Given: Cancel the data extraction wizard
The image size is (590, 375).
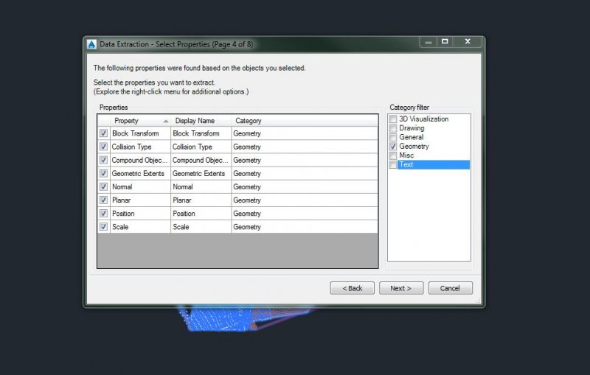Looking at the screenshot, I should (451, 288).
